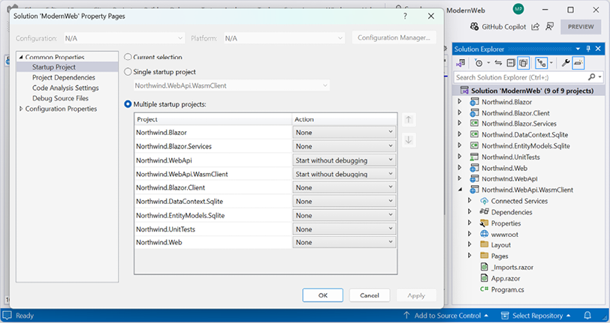This screenshot has width=610, height=323.
Task: Select the Current selection radio button
Action: point(128,58)
